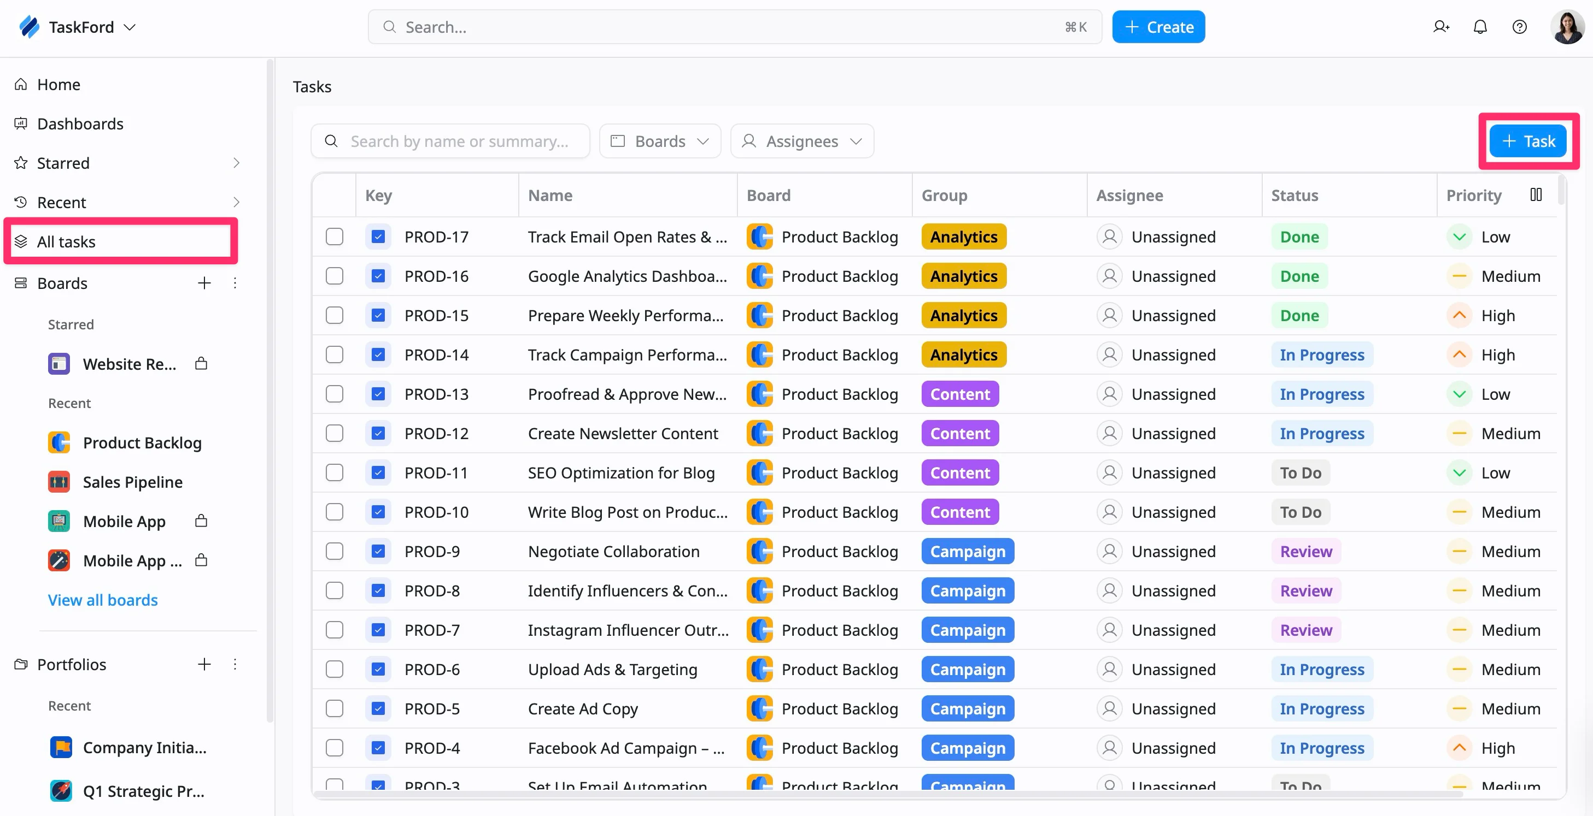Open the Mobile App board icon
The height and width of the screenshot is (816, 1593).
60,522
